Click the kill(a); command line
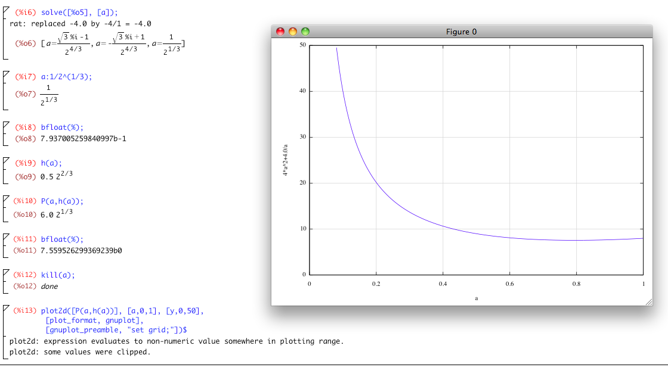This screenshot has width=668, height=386. 58,275
